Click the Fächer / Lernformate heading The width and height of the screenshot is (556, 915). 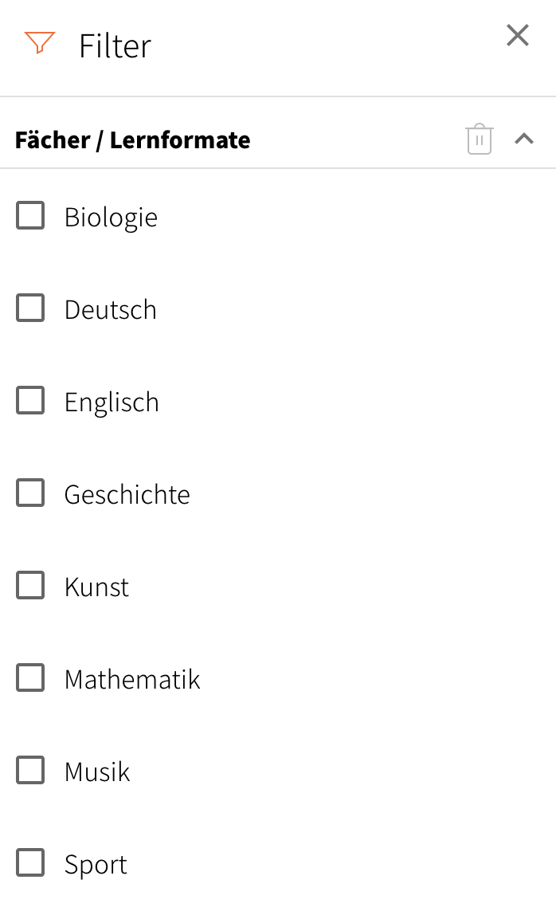[132, 140]
